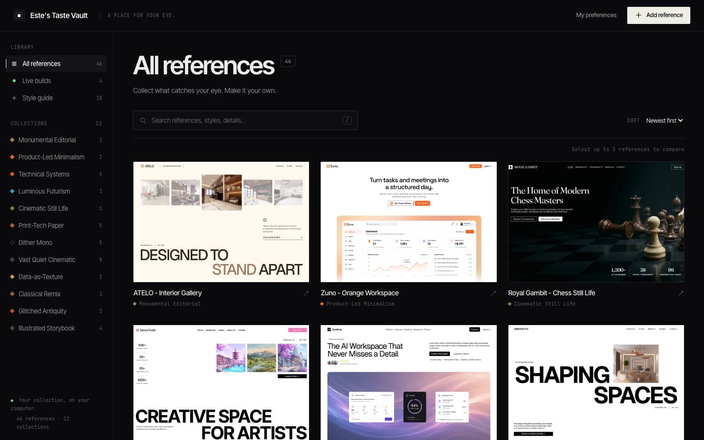This screenshot has width=704, height=440.
Task: Click the 'Royal Gambit - Chess Still Life' title
Action: 551,293
